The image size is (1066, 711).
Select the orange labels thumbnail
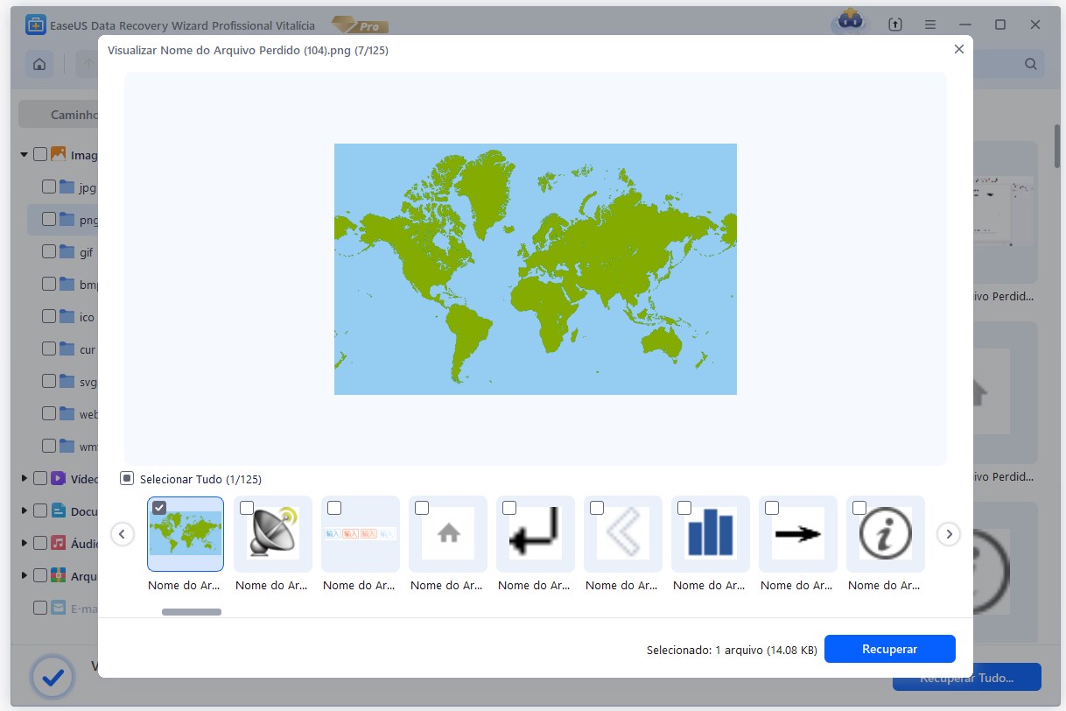pyautogui.click(x=361, y=533)
